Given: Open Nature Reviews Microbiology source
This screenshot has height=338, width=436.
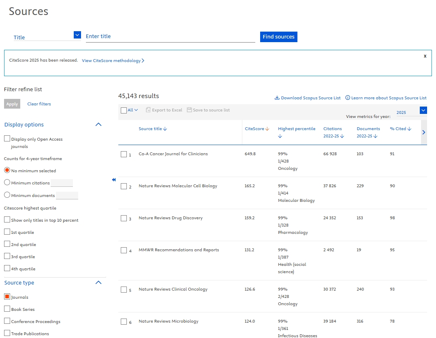Looking at the screenshot, I should (169, 321).
